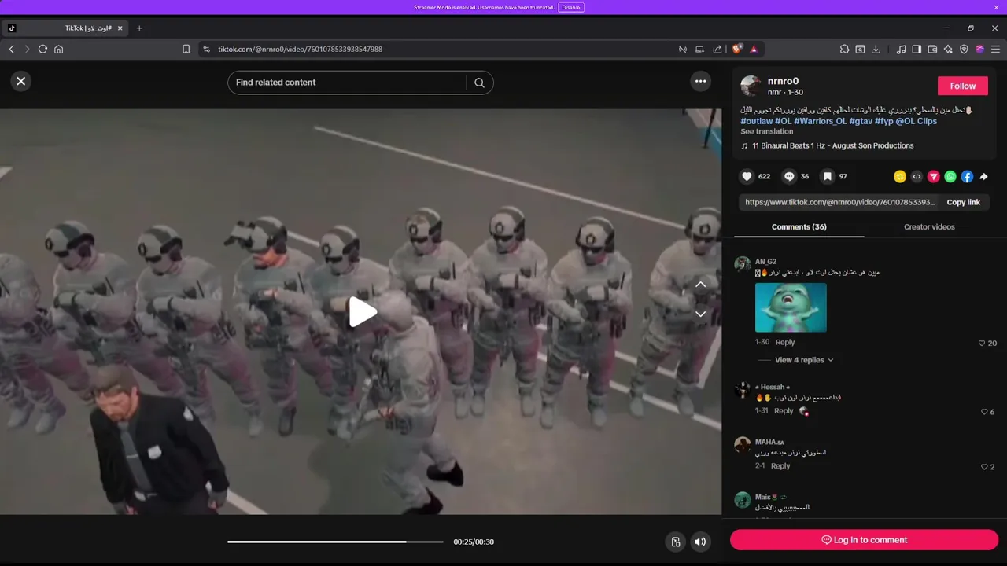
Task: Open the #gtav hashtag
Action: pos(861,121)
